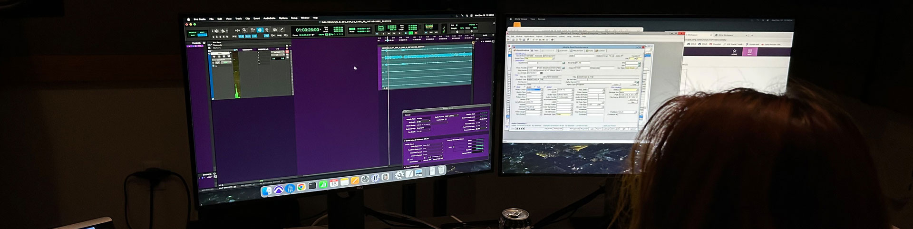The image size is (913, 229).
Task: Click the Spotlight search icon in menu bar
Action: [x=467, y=16]
